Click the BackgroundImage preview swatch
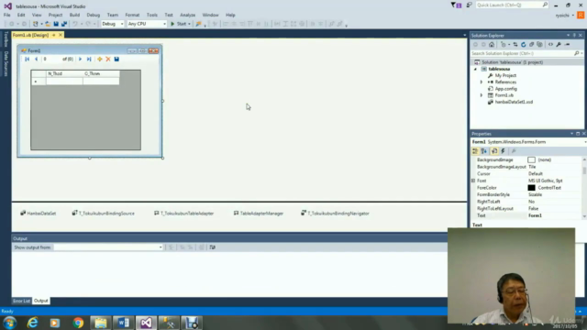Screen dimensions: 587x330 point(532,159)
